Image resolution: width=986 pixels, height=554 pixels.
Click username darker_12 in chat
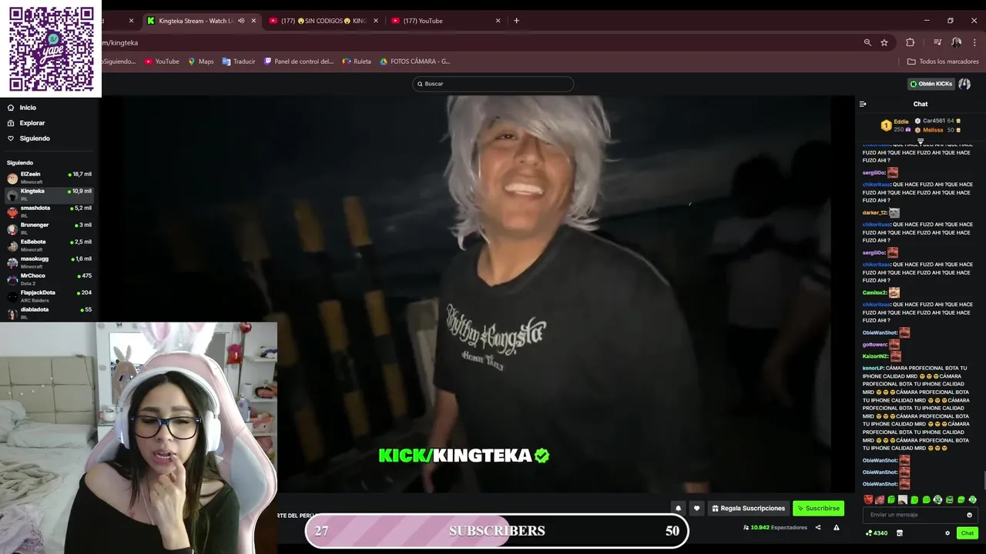pos(874,212)
